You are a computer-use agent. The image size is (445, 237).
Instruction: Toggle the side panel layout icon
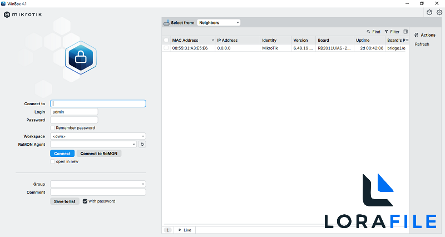click(406, 32)
